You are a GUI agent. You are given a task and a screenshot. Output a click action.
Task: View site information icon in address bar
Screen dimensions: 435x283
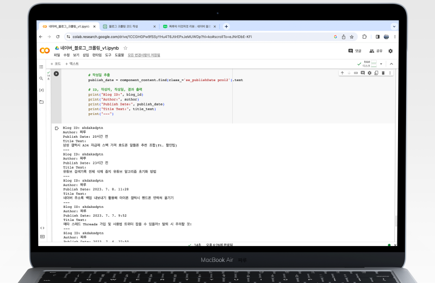coord(69,36)
